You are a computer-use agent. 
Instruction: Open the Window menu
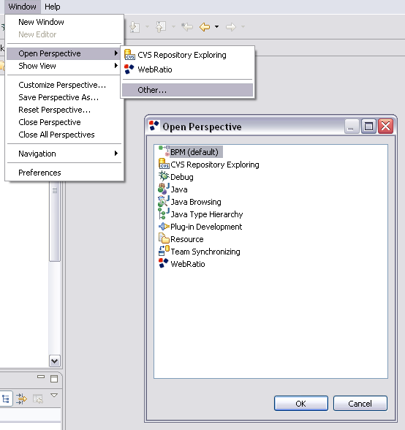[x=22, y=7]
